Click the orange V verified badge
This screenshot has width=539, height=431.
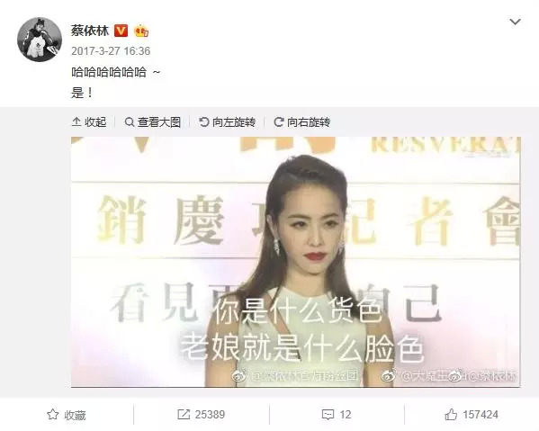click(121, 31)
